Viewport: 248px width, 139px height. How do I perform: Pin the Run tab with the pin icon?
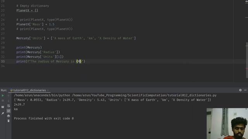(x=3, y=113)
